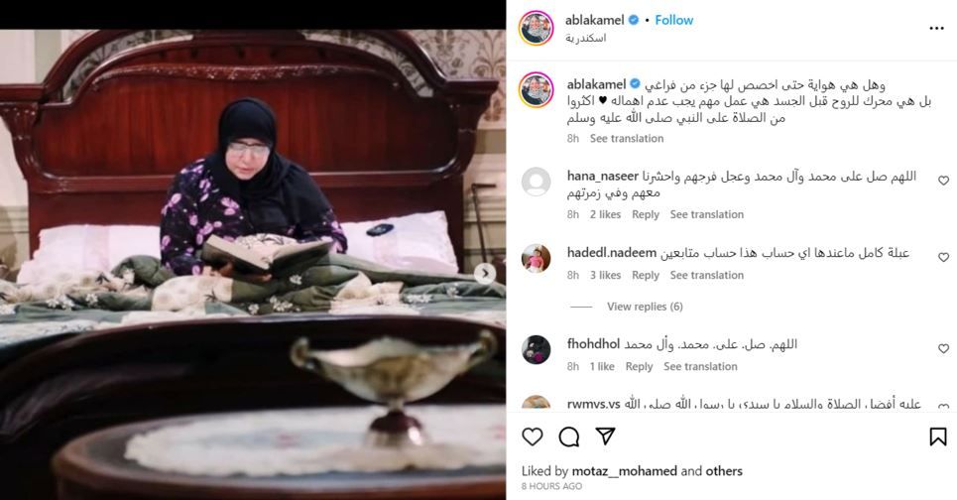Open fhohdhol's profile avatar

(536, 350)
